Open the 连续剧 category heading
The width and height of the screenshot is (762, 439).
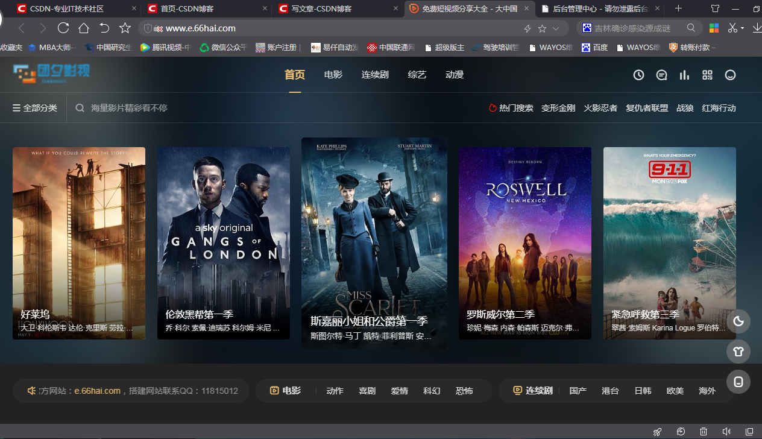click(533, 391)
